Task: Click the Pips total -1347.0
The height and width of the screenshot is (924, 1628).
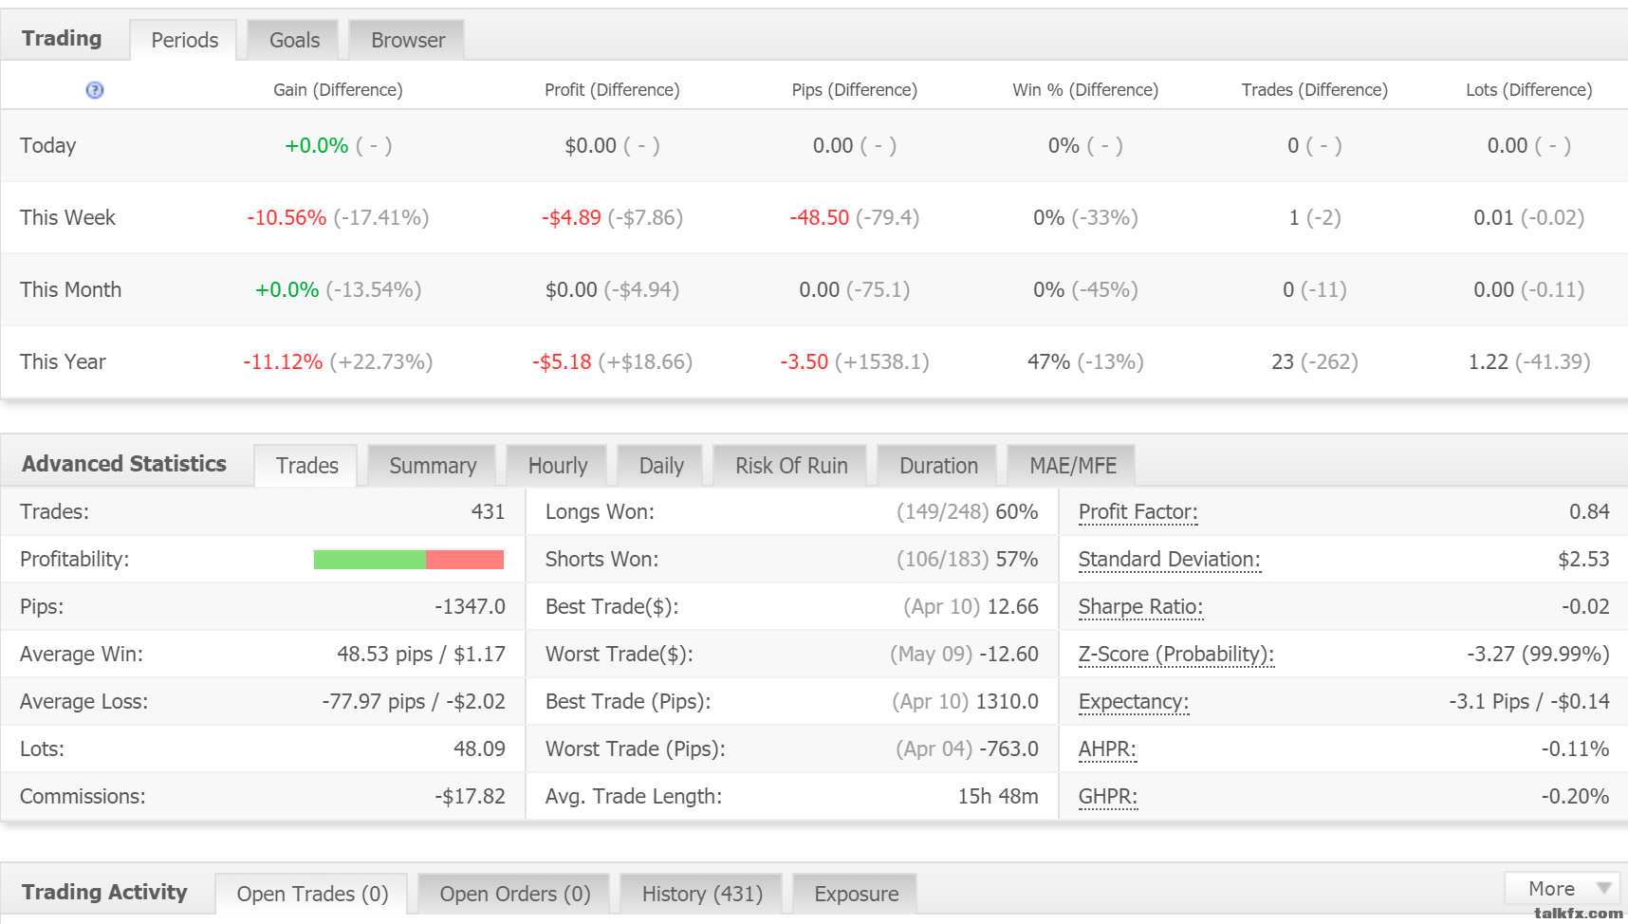Action: [470, 607]
